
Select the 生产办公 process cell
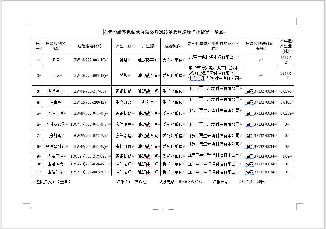coord(124,102)
